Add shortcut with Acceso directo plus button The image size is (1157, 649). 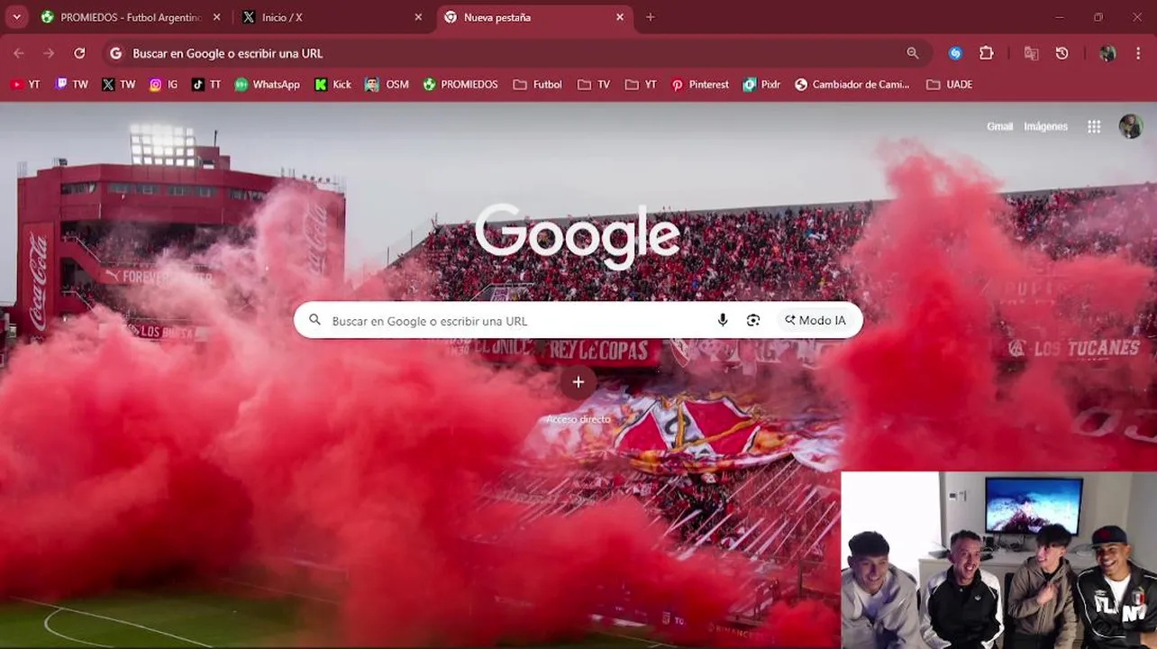(x=578, y=382)
